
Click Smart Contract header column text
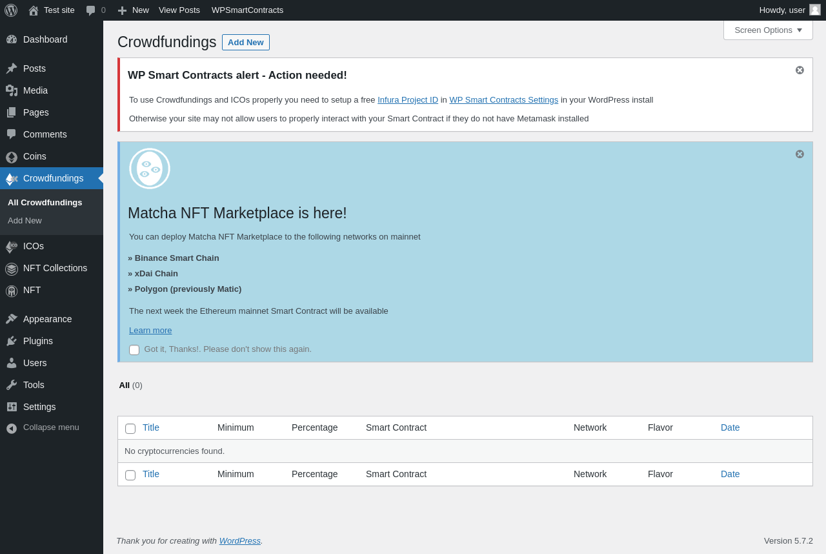point(396,427)
